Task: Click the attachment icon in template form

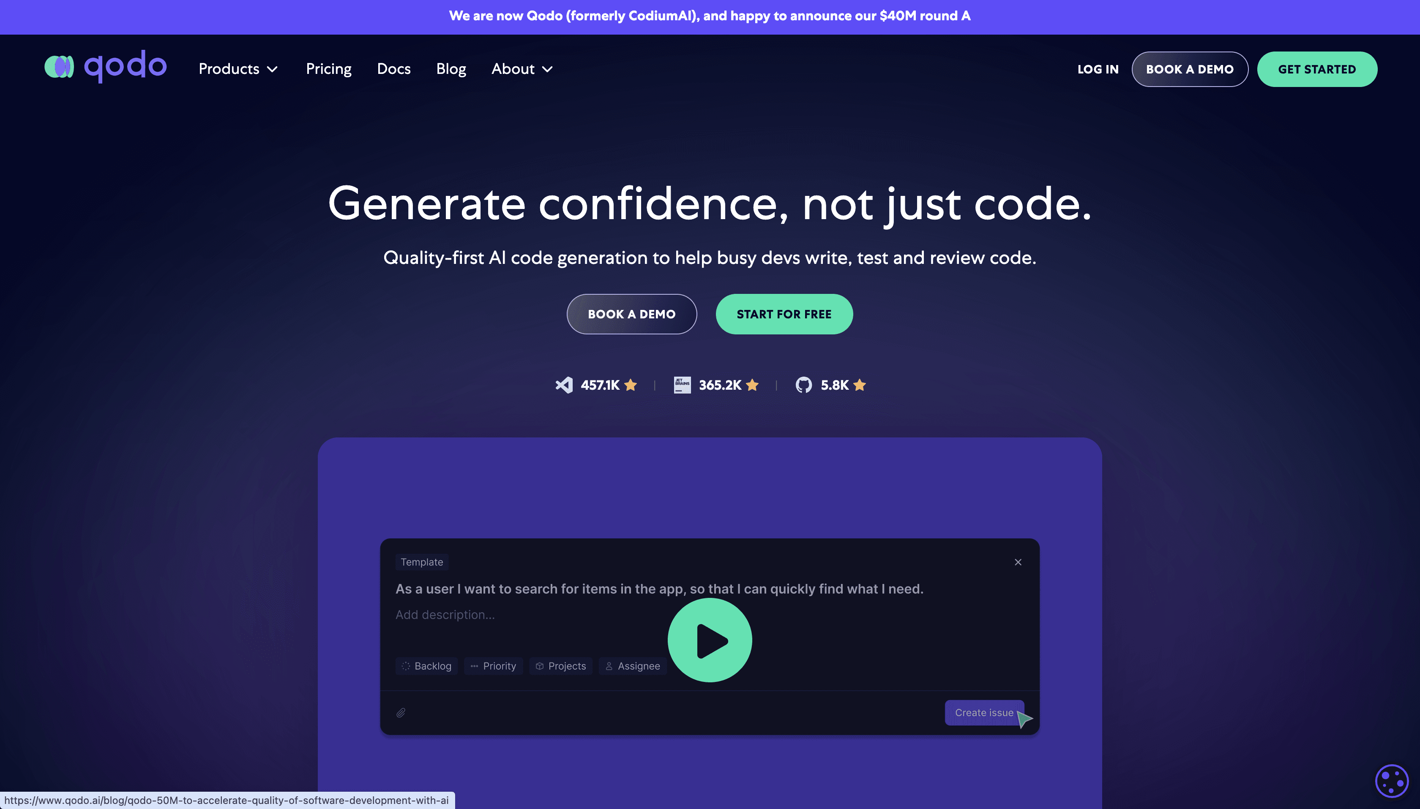Action: click(x=401, y=712)
